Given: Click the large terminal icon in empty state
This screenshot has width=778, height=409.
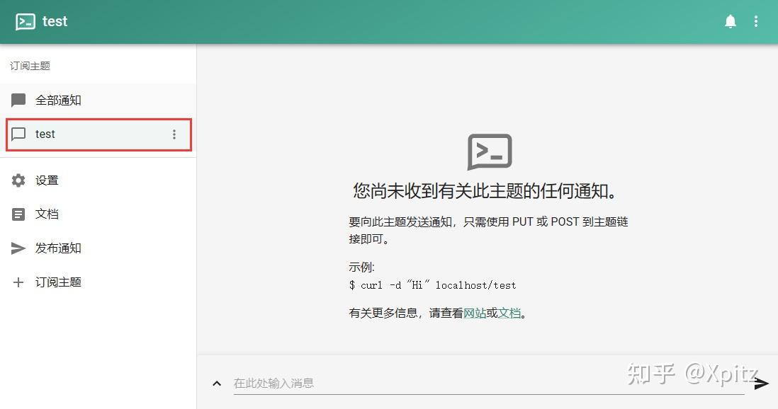Looking at the screenshot, I should [489, 151].
